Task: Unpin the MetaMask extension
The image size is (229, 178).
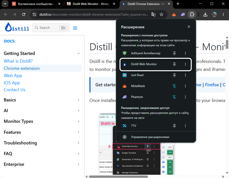Action: pos(175,86)
